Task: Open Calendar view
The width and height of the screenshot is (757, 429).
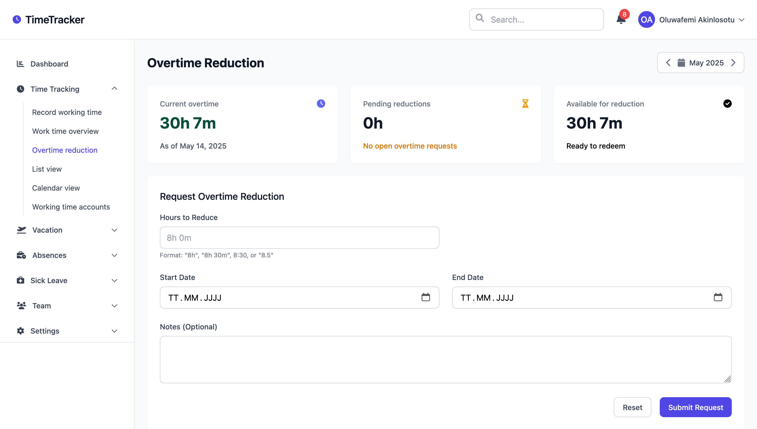Action: click(56, 188)
